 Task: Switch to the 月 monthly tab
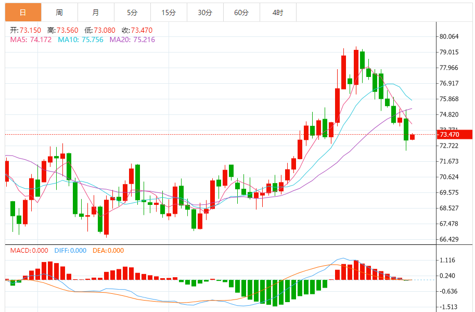coord(96,12)
